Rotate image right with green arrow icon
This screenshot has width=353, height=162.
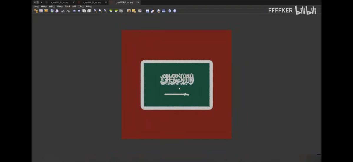tap(116, 11)
